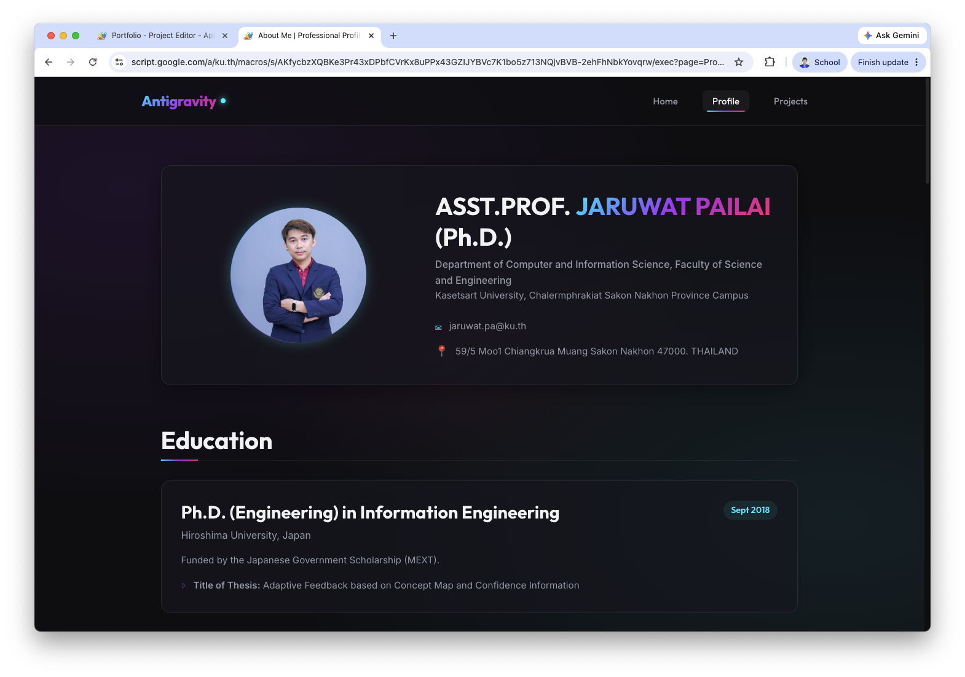Click the circular profile photo

298,275
